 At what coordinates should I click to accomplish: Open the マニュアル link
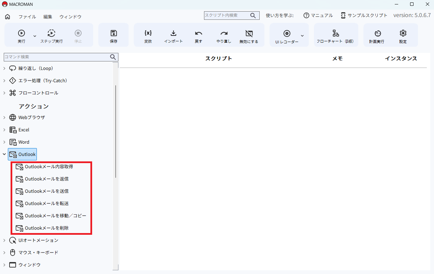click(x=318, y=15)
